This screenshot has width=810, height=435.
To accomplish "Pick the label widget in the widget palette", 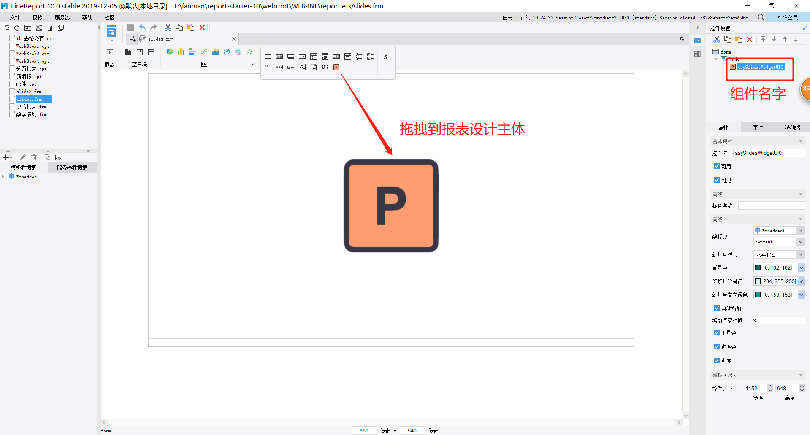I will click(279, 57).
